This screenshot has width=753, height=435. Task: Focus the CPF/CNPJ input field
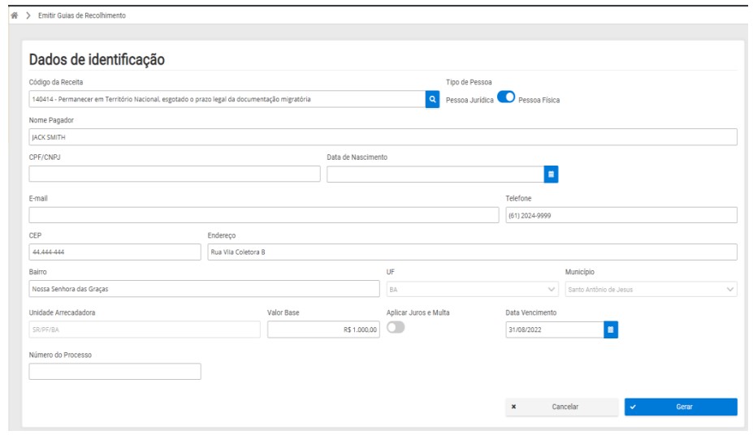coord(175,174)
